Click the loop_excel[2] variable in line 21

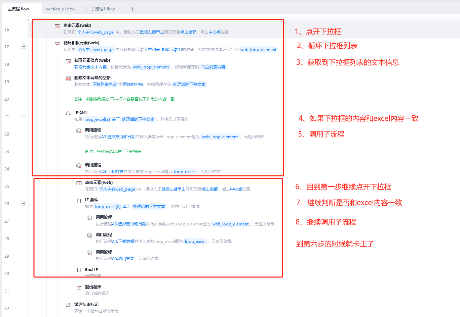click(97, 119)
